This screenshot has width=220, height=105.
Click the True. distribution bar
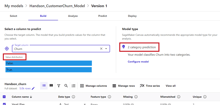click(49, 70)
